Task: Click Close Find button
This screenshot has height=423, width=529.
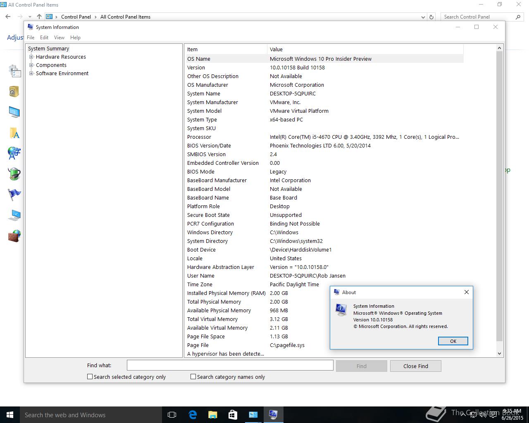Action: click(416, 366)
